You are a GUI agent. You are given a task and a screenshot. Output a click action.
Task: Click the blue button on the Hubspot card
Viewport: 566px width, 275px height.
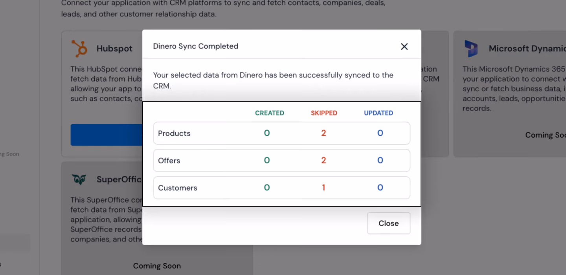coord(107,135)
